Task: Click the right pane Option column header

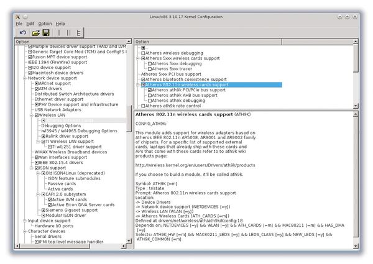Action: point(208,42)
